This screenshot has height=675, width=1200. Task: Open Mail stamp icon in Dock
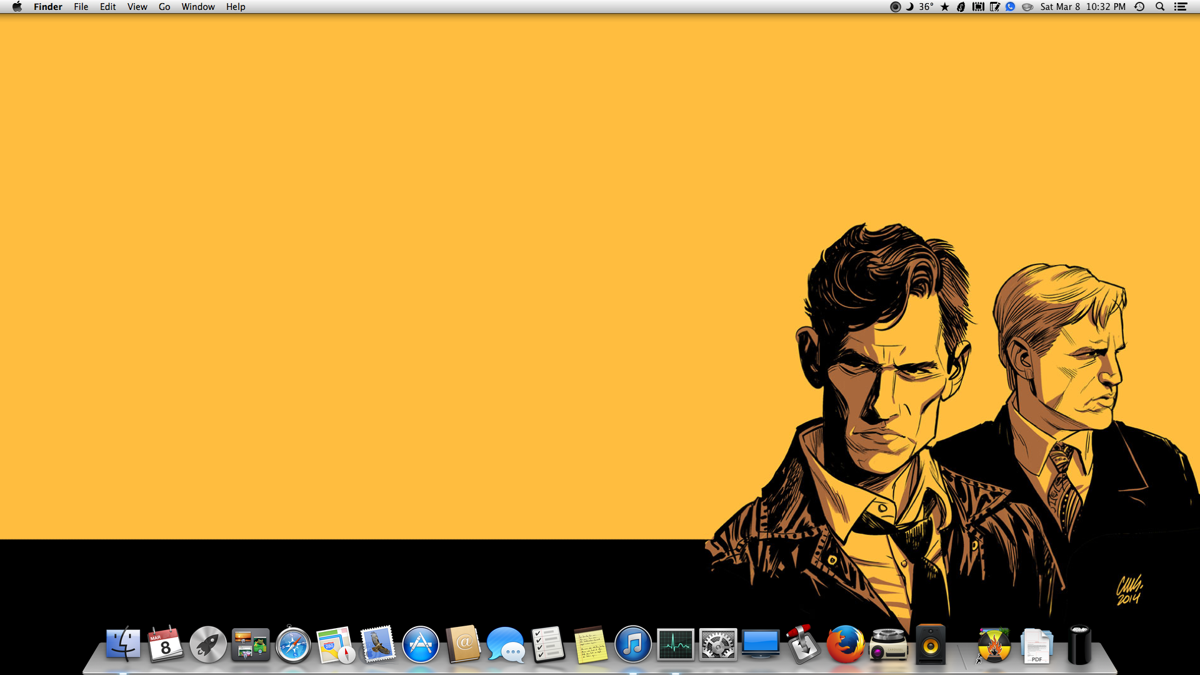click(x=378, y=644)
